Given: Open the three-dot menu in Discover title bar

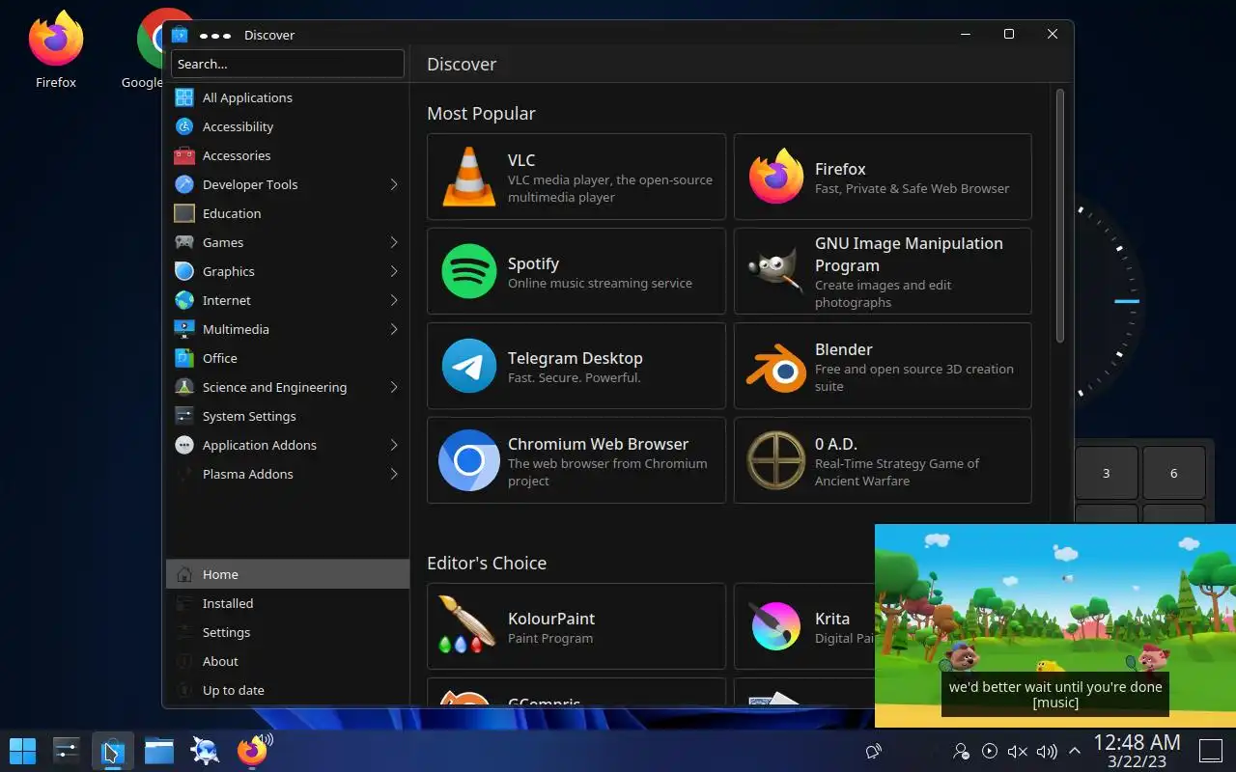Looking at the screenshot, I should pyautogui.click(x=214, y=35).
